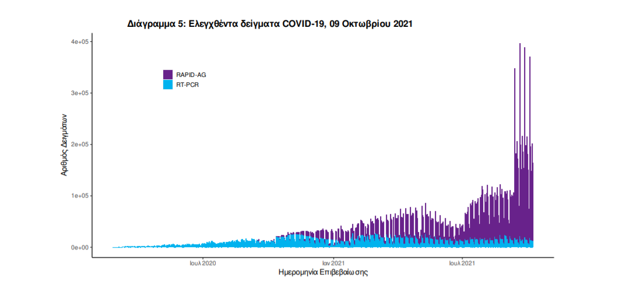626x296 pixels.
Task: Click the 1e+05 y-axis tick label
Action: 80,196
